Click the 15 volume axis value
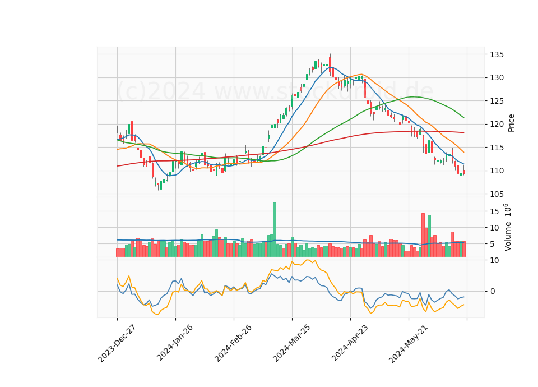Viewport: 538px width, 387px height. tap(494, 212)
